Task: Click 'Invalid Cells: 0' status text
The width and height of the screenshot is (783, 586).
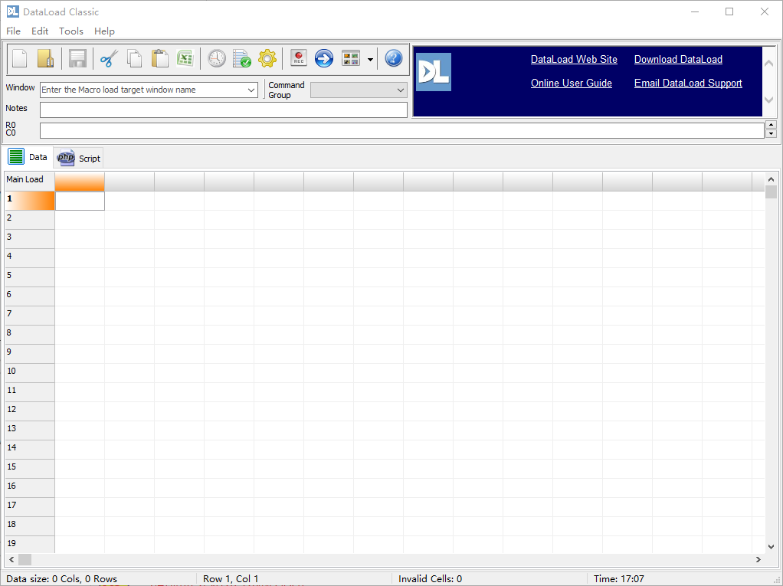Action: (x=430, y=579)
